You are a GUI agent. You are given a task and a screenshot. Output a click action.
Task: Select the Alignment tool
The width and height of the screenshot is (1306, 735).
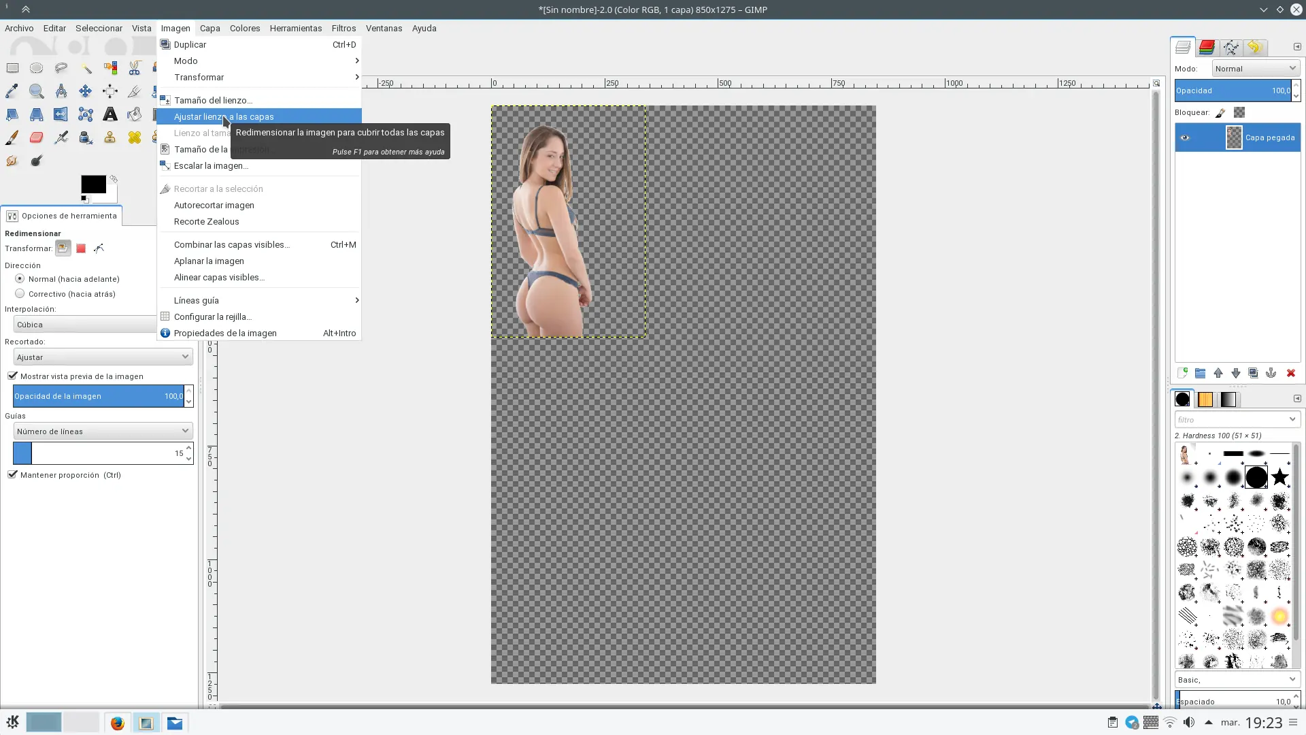click(110, 91)
